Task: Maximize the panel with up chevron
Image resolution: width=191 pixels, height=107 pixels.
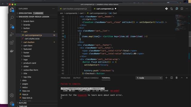Action: (182, 78)
